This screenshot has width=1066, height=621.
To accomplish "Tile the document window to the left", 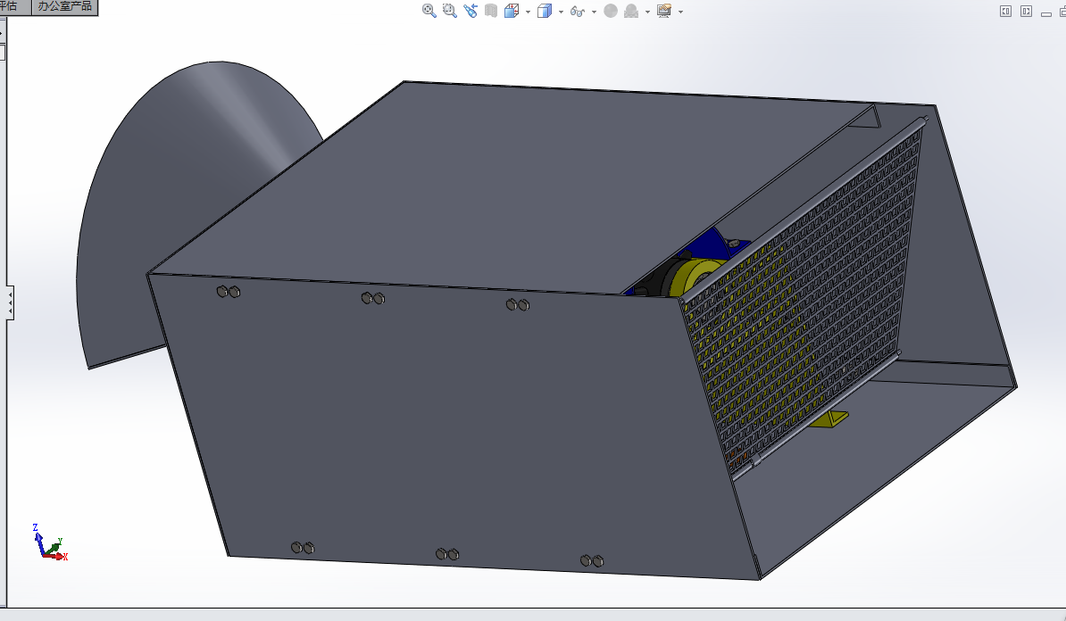I will click(1005, 11).
